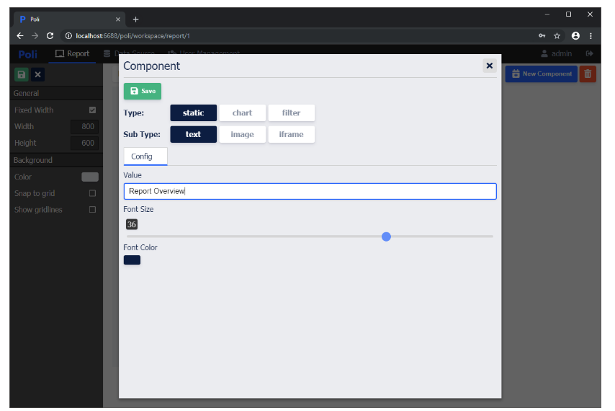Reload the page with the refresh icon
This screenshot has height=411, width=615.
click(x=50, y=36)
